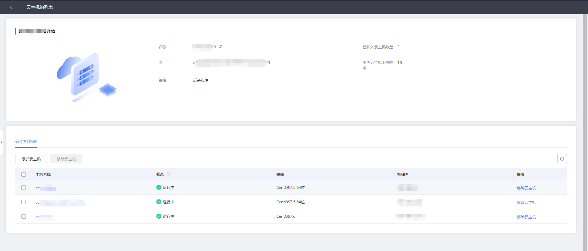Click the 镜像 column header
The image size is (588, 251).
point(280,174)
